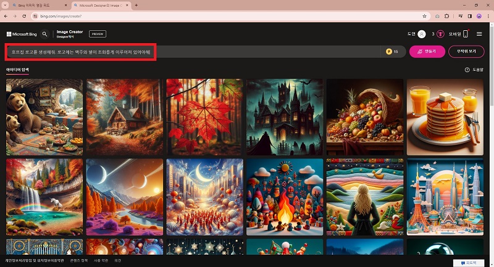Go to Microsoft Bing home logo
Screen dimensions: 494x267
(x=22, y=34)
